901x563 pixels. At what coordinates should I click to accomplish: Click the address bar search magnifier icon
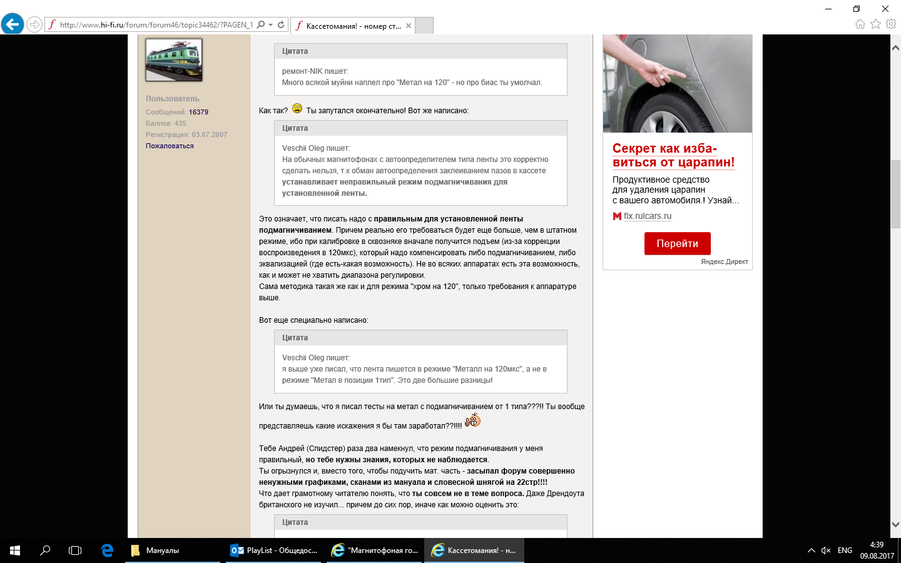pos(261,25)
